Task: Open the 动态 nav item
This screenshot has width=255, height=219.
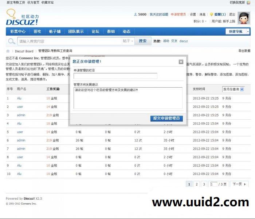Action: (126, 32)
